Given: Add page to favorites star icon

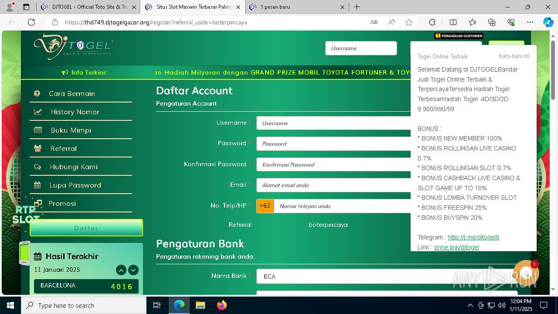Looking at the screenshot, I should click(x=409, y=22).
